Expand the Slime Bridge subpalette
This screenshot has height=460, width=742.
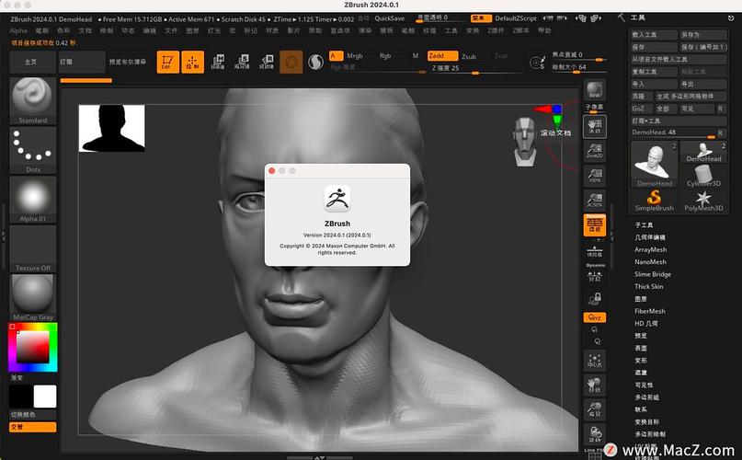pos(653,274)
